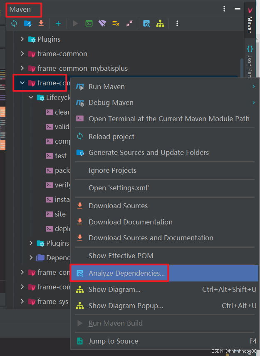Click the Analyze Dependencies magnifier toolbar icon
This screenshot has height=356, width=260.
146,23
